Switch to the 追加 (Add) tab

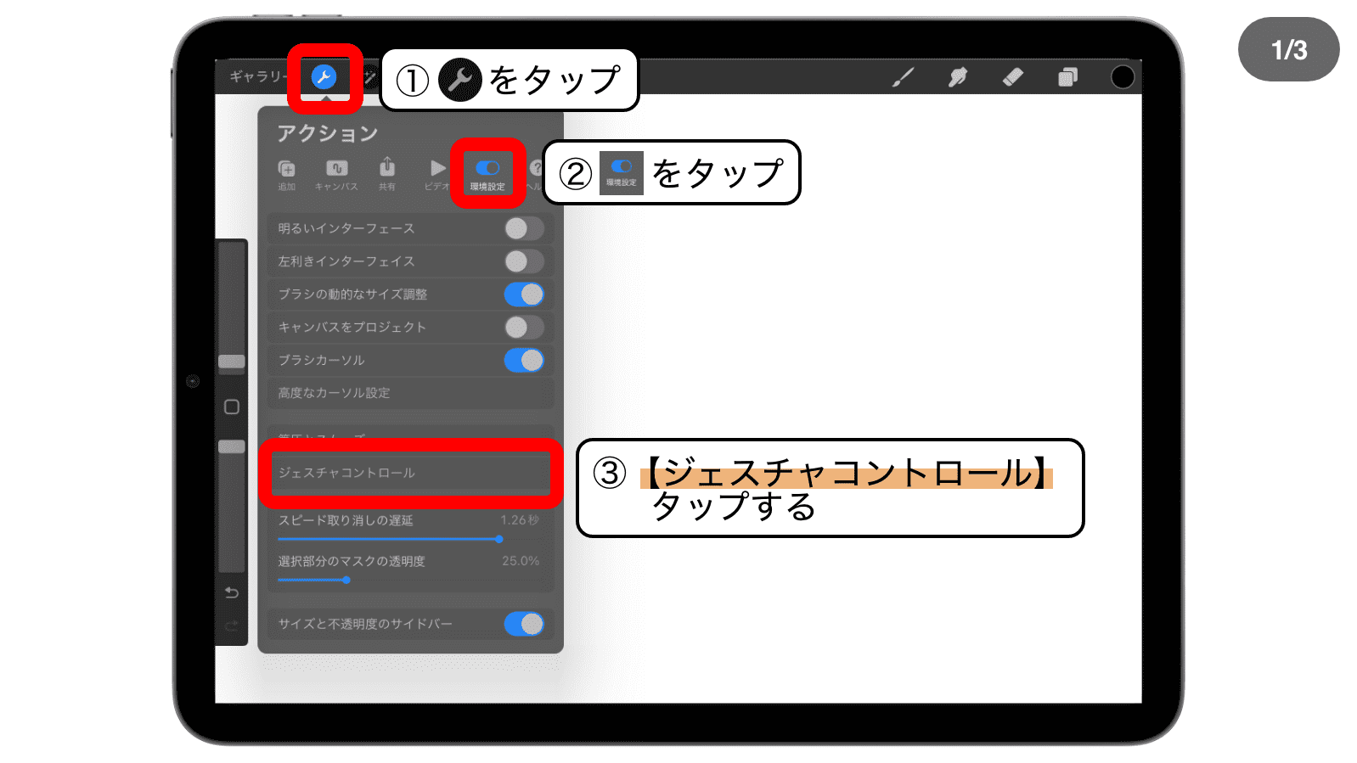[287, 175]
